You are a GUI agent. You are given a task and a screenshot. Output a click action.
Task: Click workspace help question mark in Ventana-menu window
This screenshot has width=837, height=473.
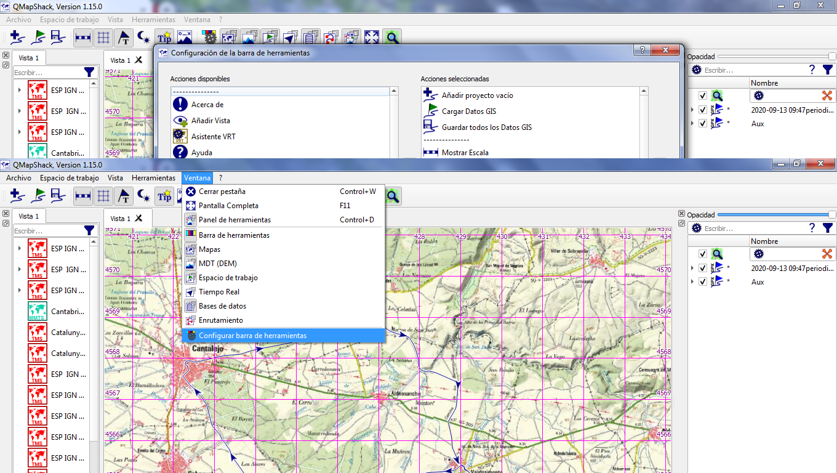point(812,228)
